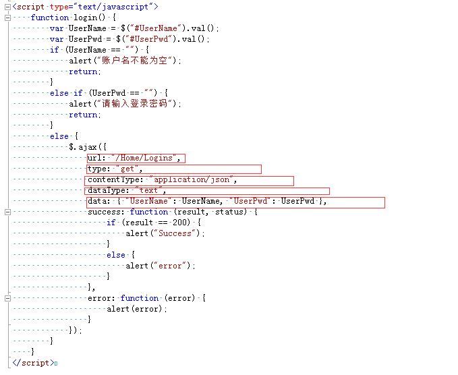Collapse the error callback function
The image size is (458, 375).
coord(8,298)
